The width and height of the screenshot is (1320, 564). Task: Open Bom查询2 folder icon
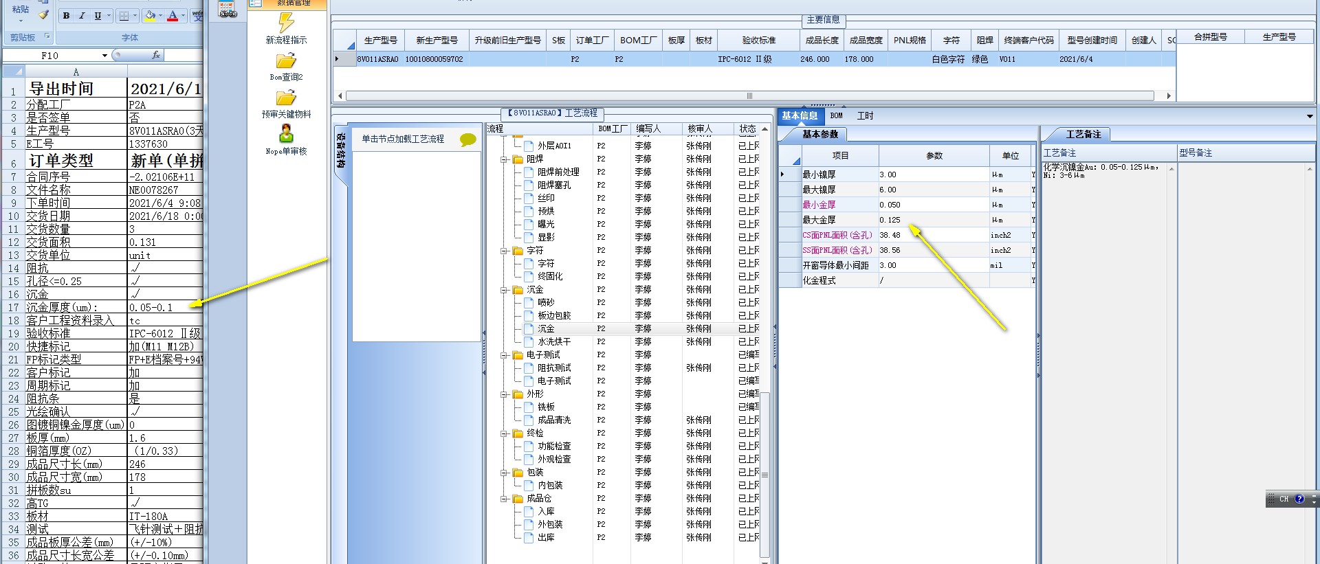point(286,60)
